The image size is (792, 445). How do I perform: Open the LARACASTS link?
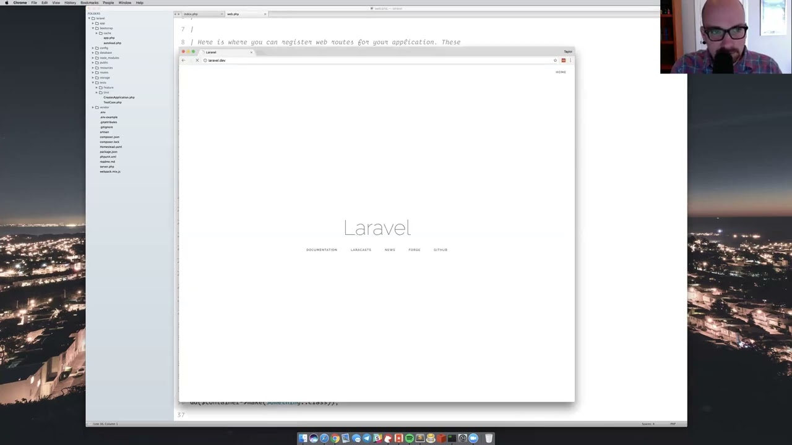click(361, 250)
